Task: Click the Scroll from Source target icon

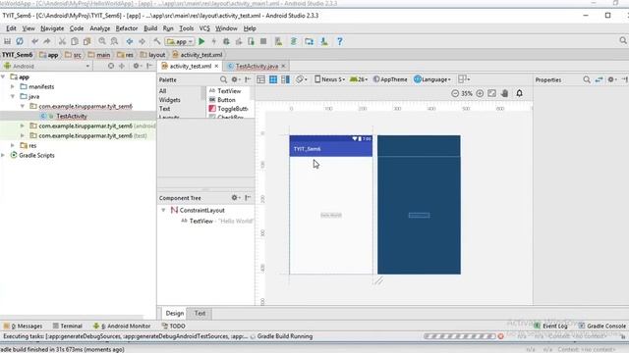Action: 111,66
